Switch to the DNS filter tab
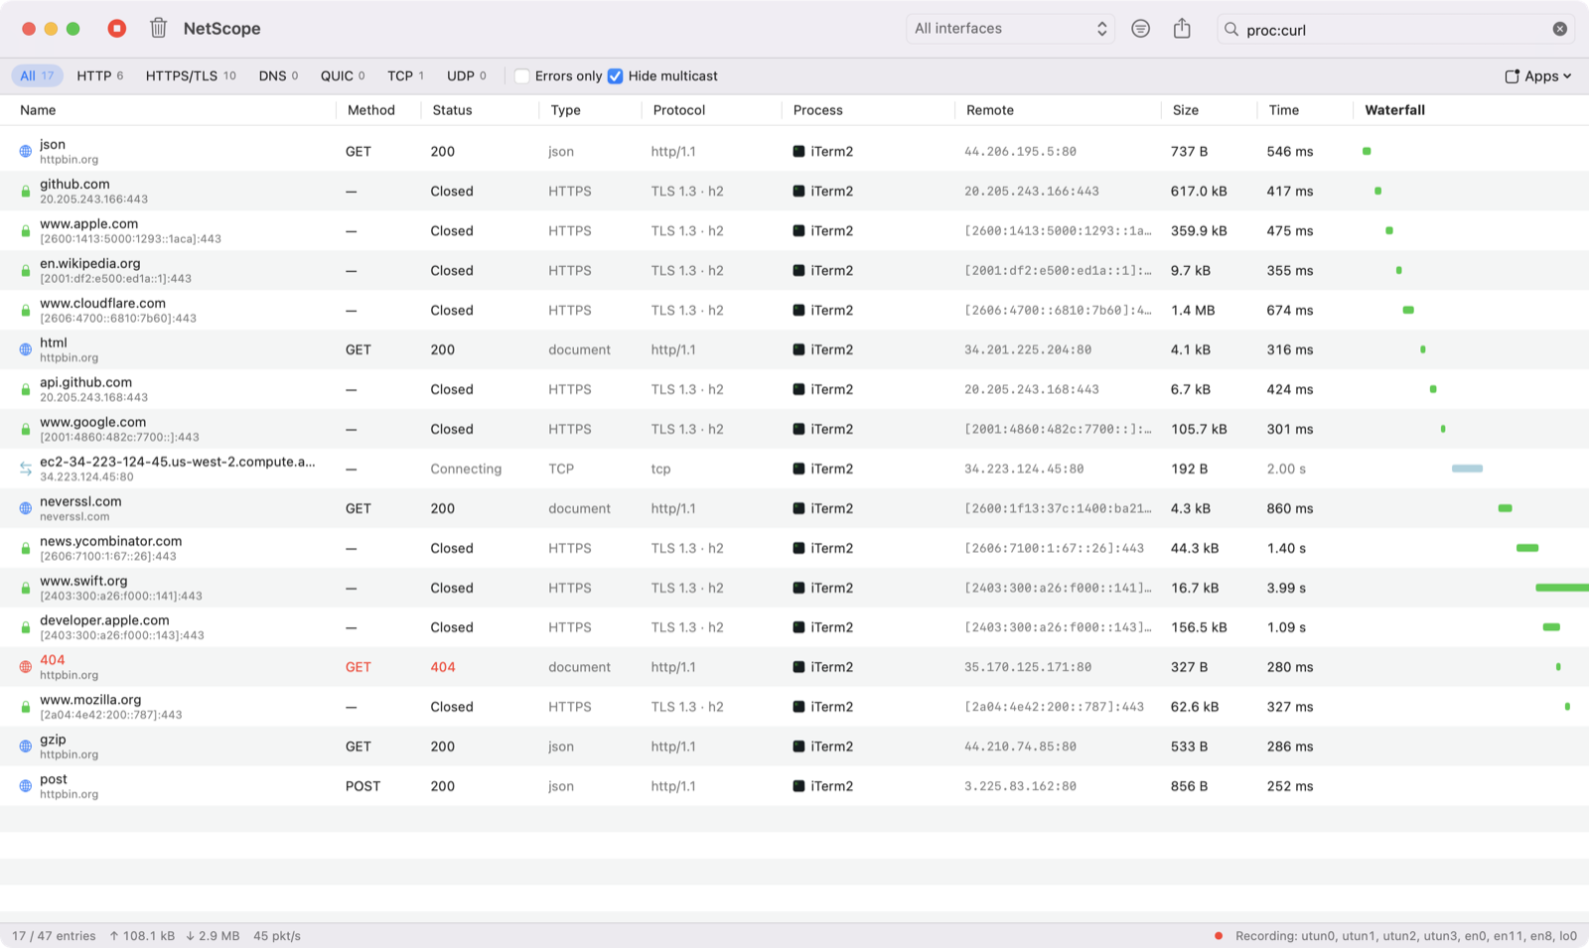1589x948 pixels. pos(278,75)
